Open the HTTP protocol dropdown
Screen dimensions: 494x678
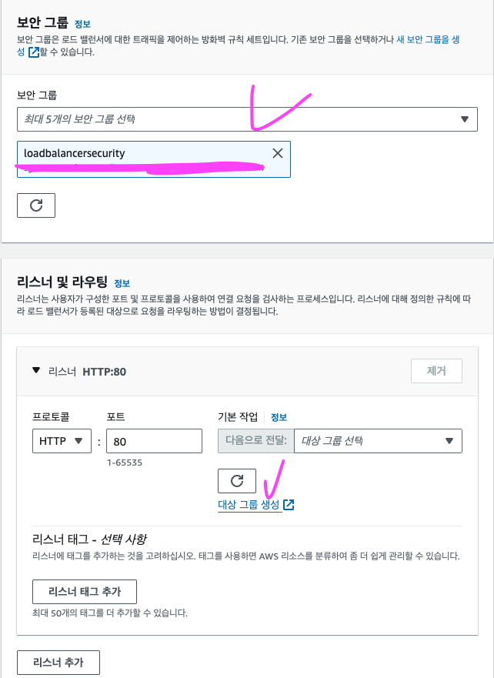(62, 441)
